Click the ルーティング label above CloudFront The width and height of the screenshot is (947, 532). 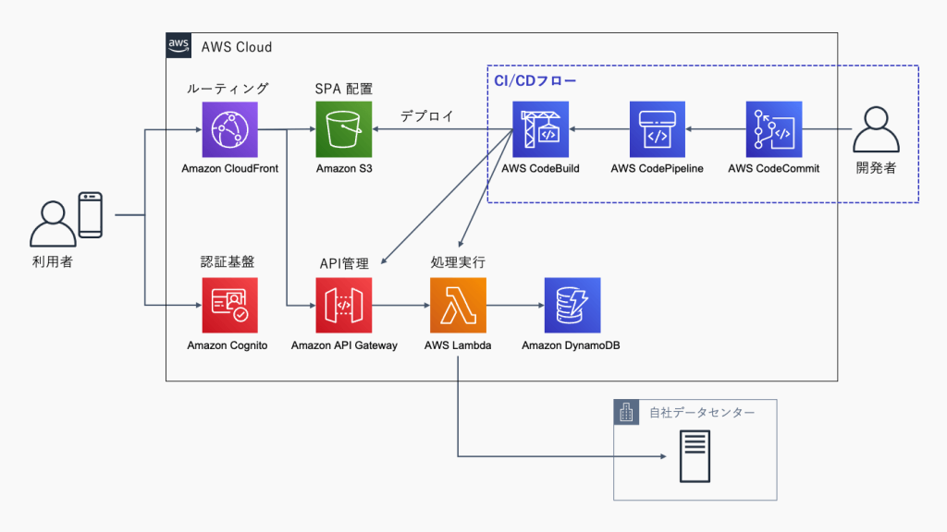(228, 89)
